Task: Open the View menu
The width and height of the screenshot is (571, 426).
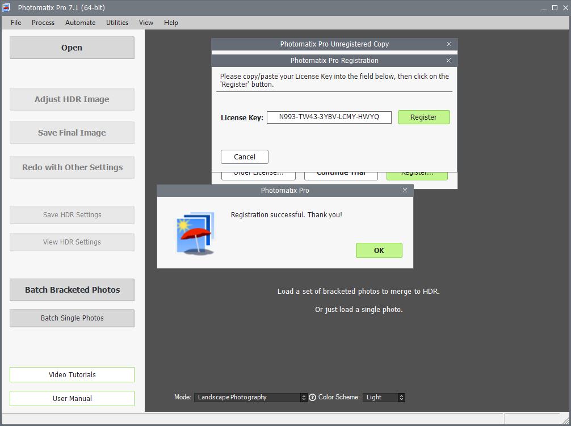Action: pyautogui.click(x=146, y=23)
